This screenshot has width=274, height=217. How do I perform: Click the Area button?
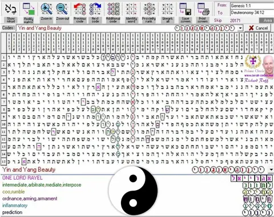click(267, 21)
